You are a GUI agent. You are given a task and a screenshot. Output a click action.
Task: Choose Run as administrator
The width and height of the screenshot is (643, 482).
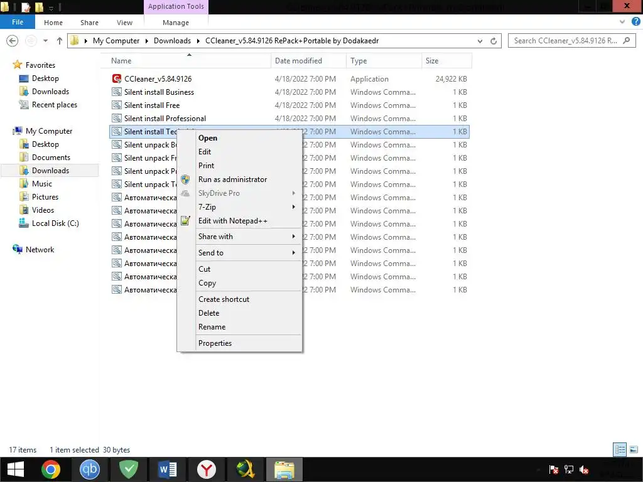coord(239,179)
